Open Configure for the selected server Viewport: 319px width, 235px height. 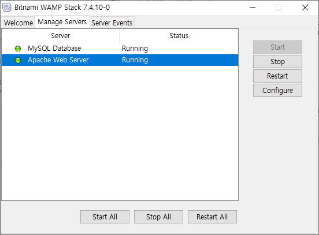[277, 90]
